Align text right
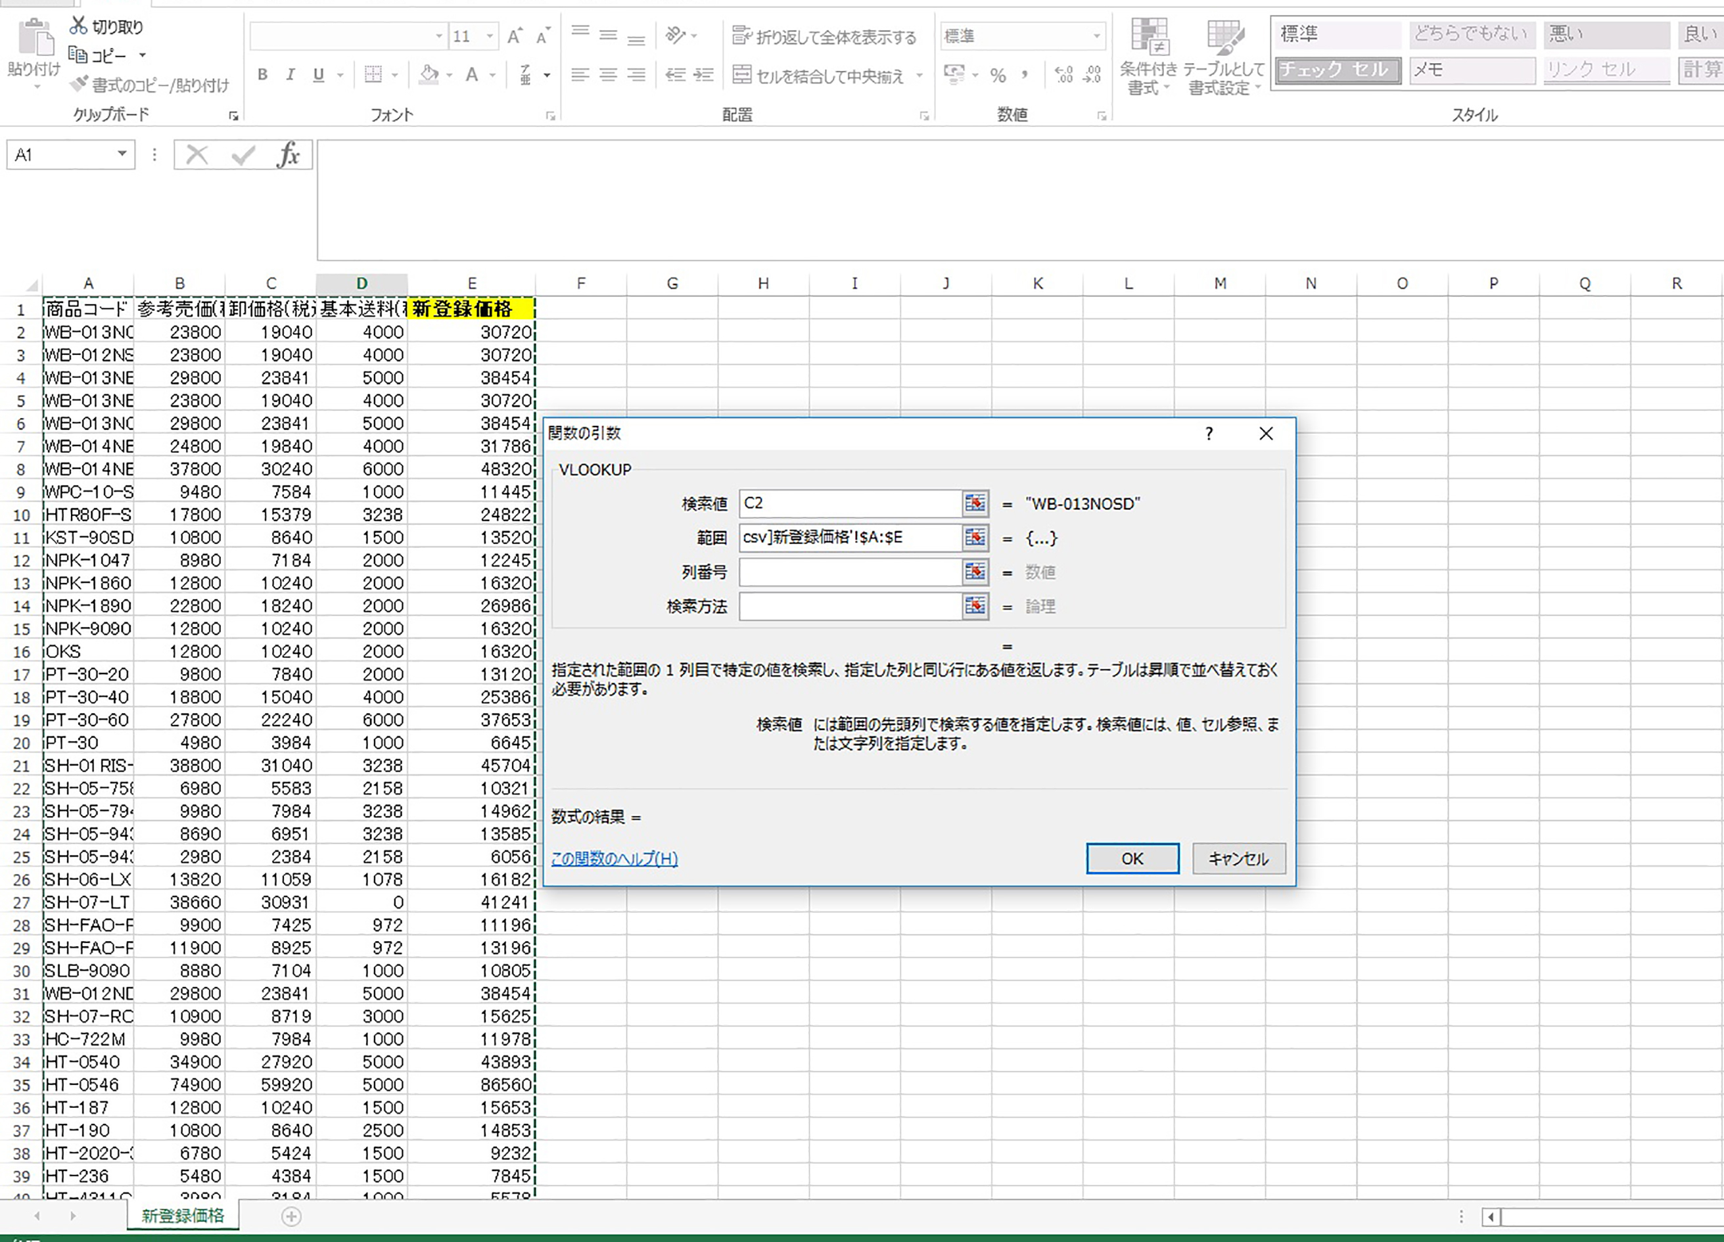This screenshot has height=1242, width=1724. tap(636, 74)
